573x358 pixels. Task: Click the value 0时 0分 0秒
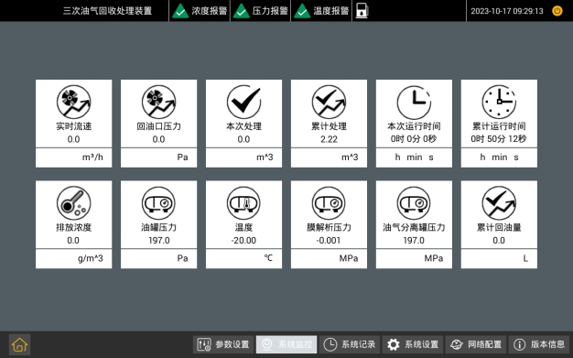tap(414, 139)
